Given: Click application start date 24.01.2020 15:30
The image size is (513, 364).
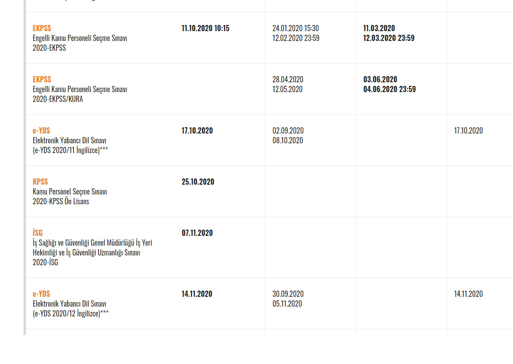Looking at the screenshot, I should click(295, 28).
